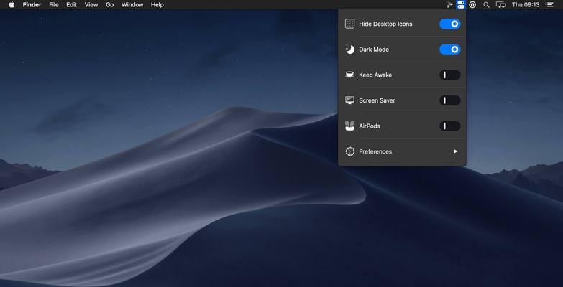Open the File menu
Image resolution: width=563 pixels, height=287 pixels.
pyautogui.click(x=54, y=4)
